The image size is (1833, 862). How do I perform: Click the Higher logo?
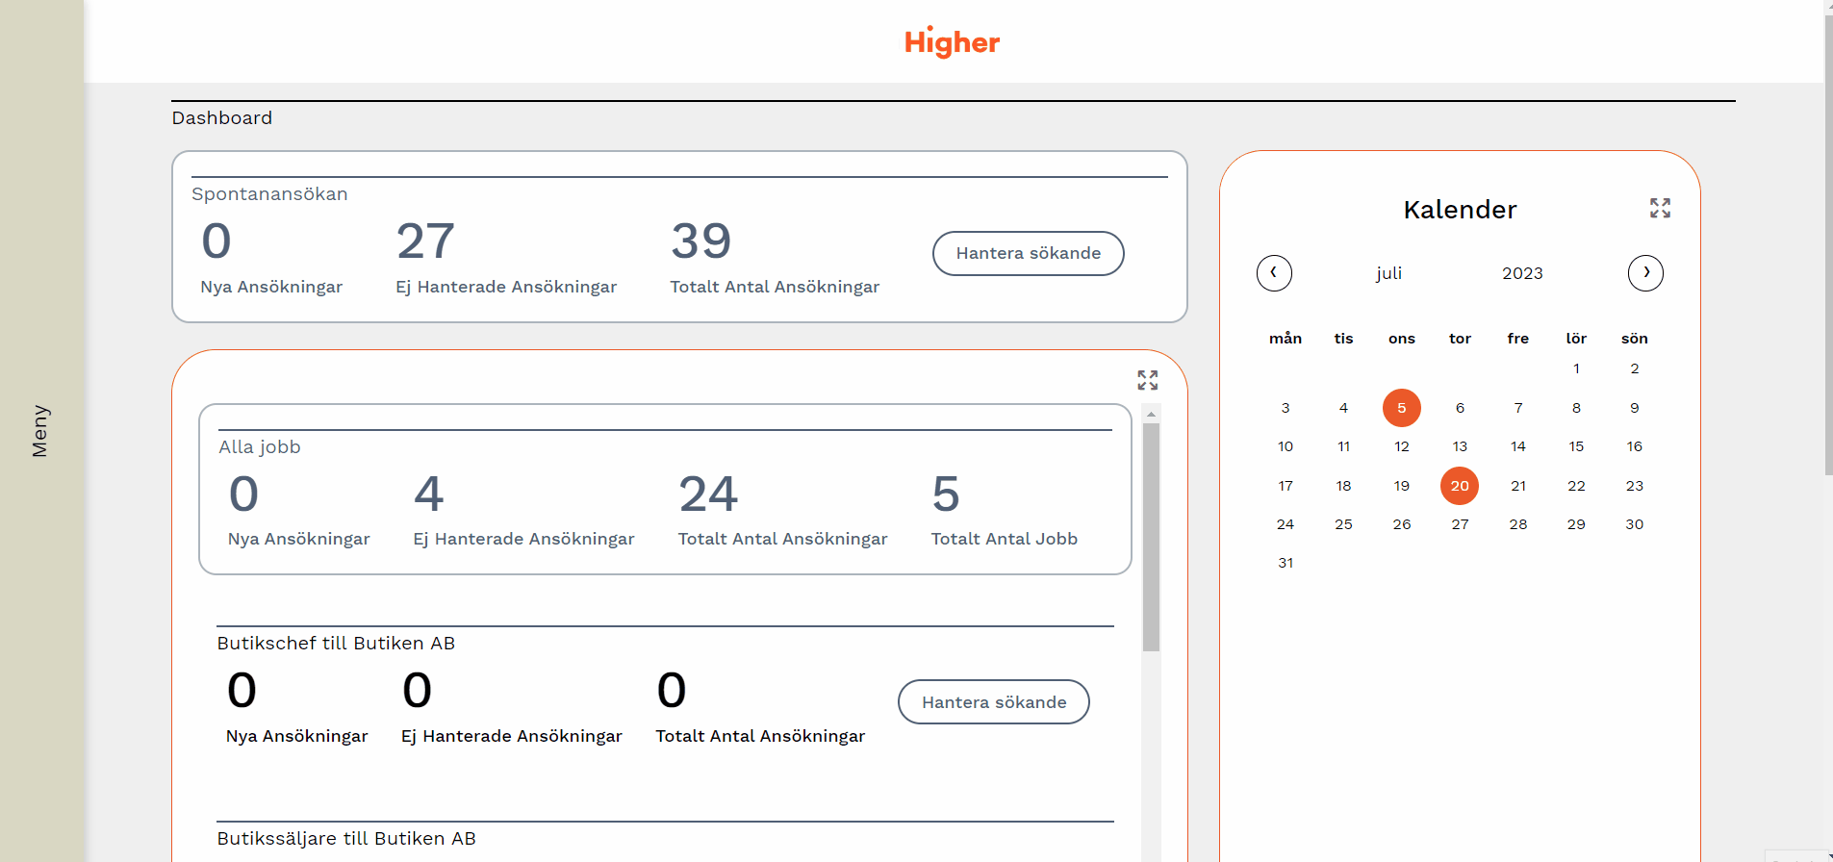pyautogui.click(x=952, y=42)
